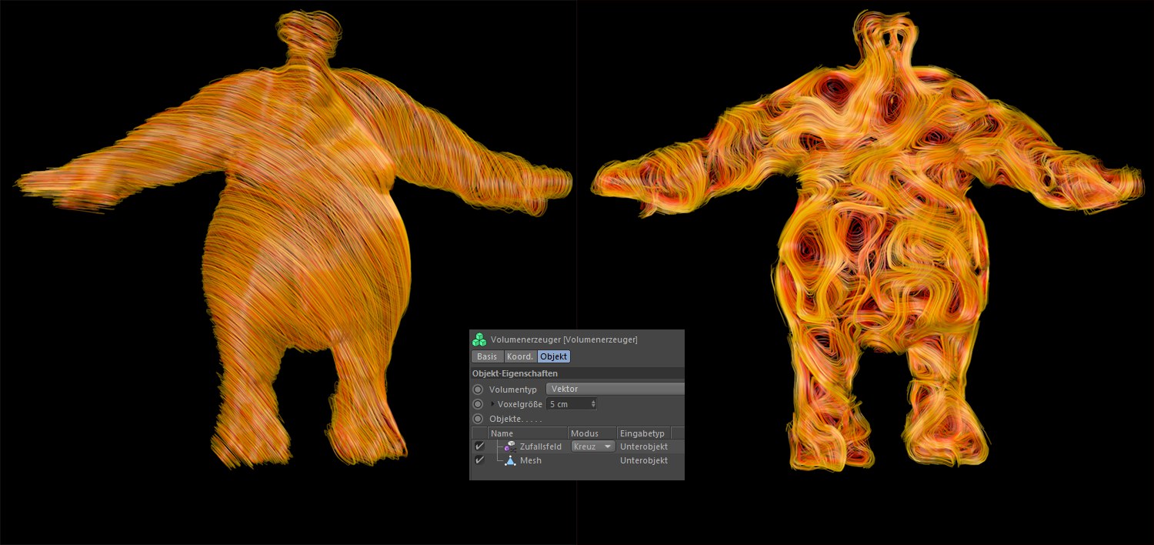This screenshot has width=1154, height=545.
Task: Open the Kreuz mode dropdown
Action: pos(592,446)
